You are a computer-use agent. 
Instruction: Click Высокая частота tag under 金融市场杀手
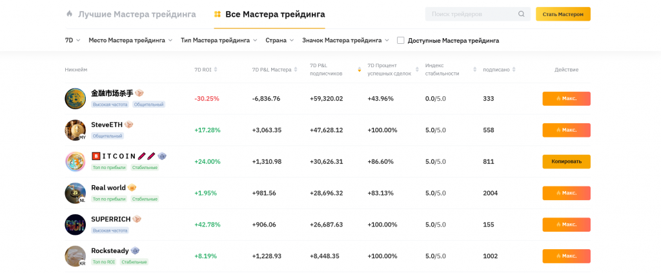pos(110,104)
